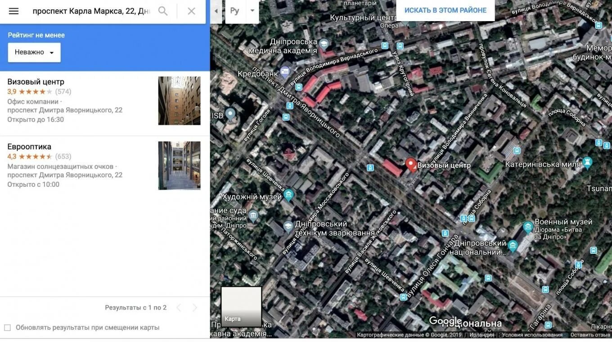
Task: Clear the search query with the X icon
Action: click(191, 11)
